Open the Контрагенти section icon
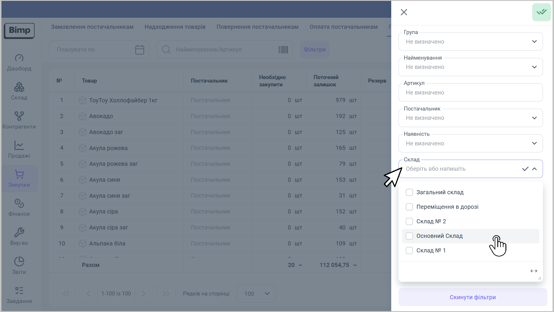Viewport: 554px width, 312px height. tap(19, 116)
